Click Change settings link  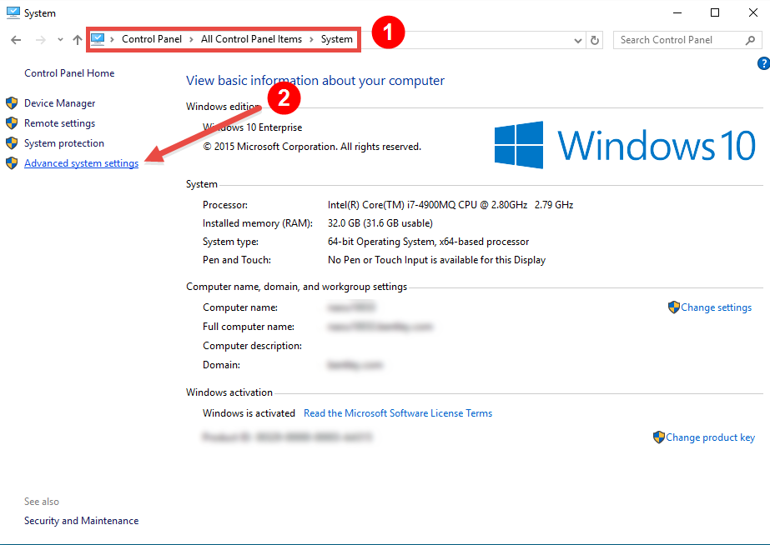(716, 307)
